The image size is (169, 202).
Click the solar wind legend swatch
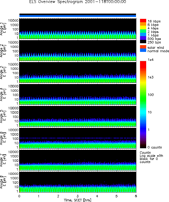coord(143,47)
